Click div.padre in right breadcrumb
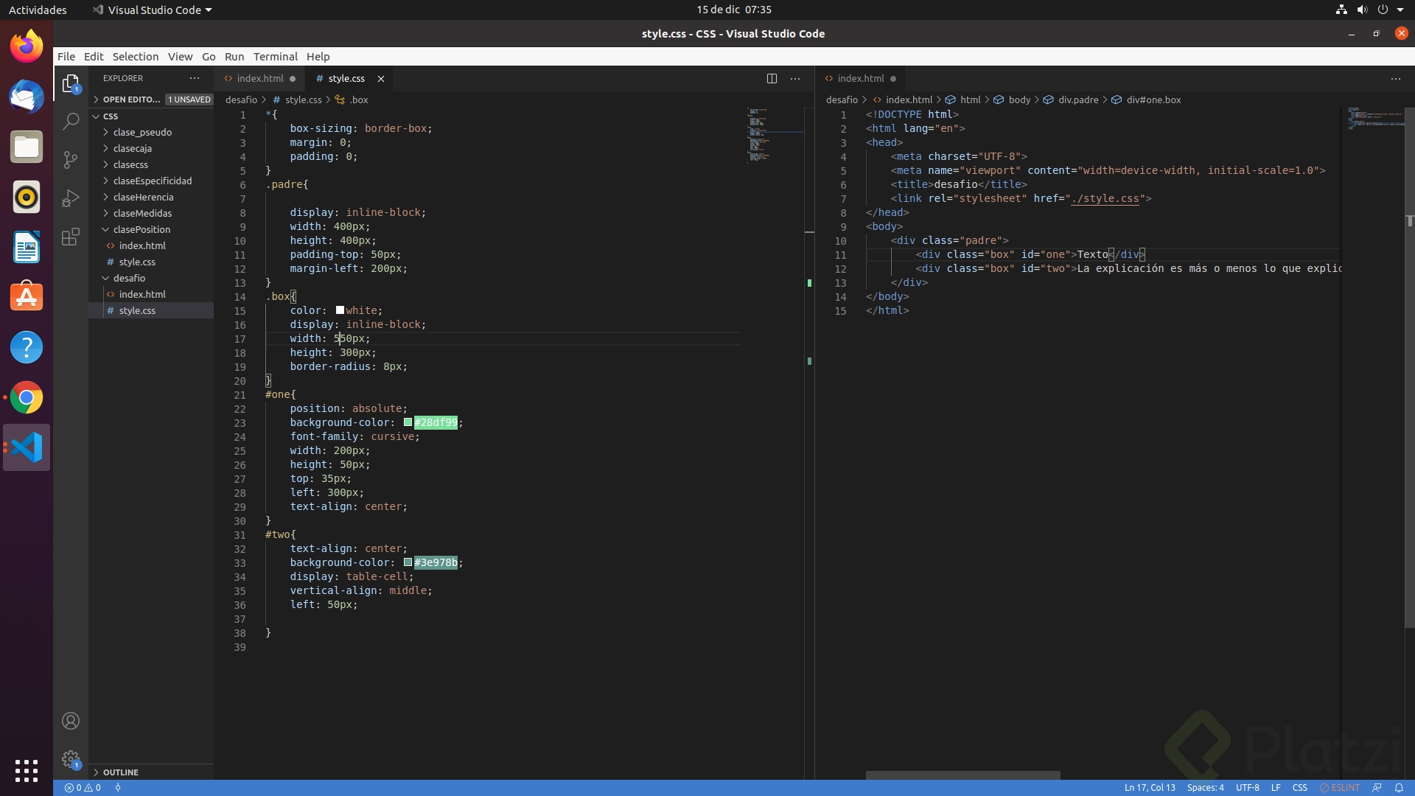The image size is (1415, 796). point(1077,99)
